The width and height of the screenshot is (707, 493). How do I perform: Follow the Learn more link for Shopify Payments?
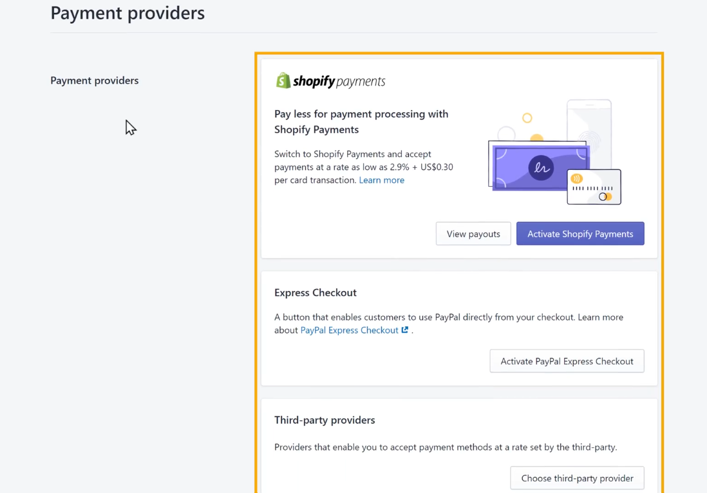coord(381,180)
